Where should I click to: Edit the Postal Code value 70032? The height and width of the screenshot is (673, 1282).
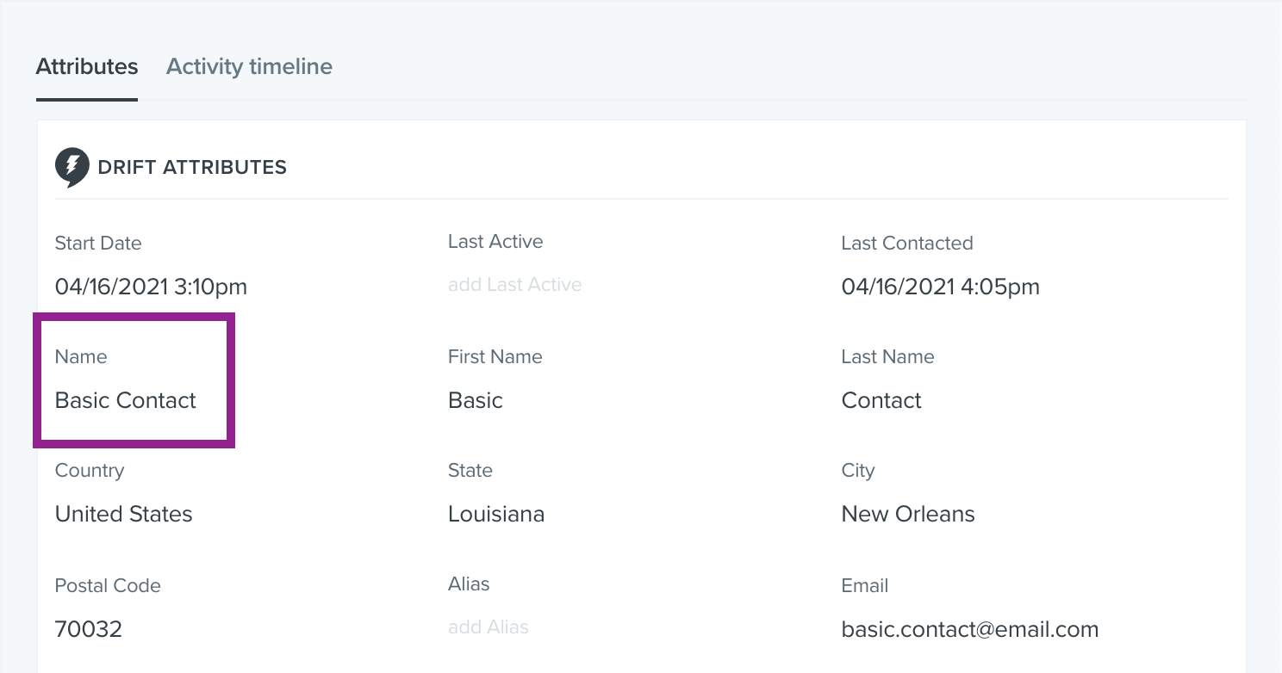pyautogui.click(x=89, y=629)
